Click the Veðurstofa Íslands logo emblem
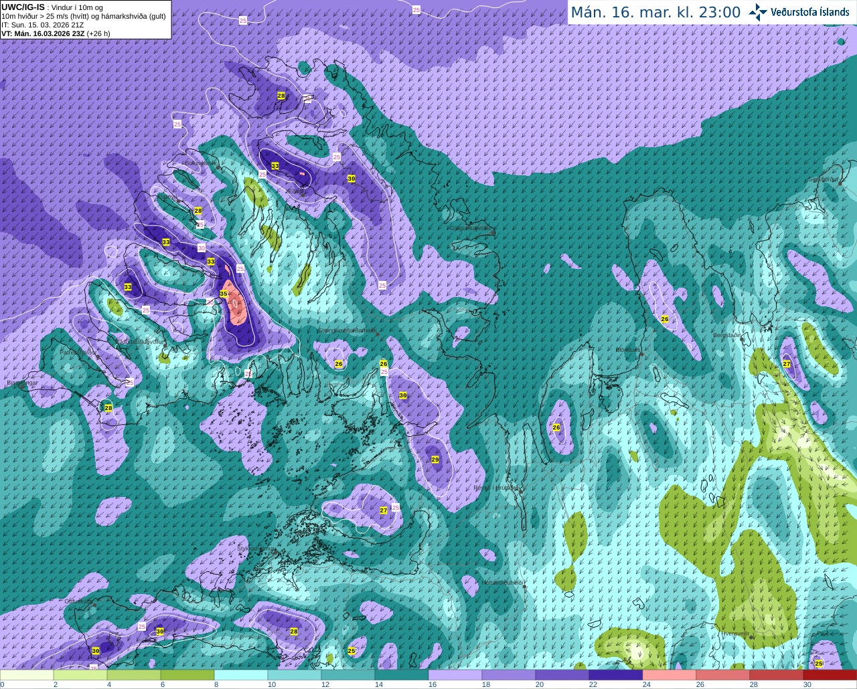 (x=758, y=12)
